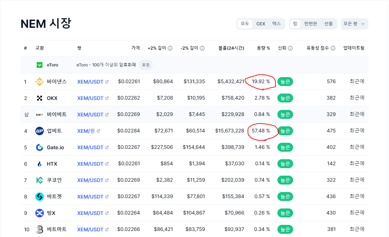Click the $227,506 depth value
The width and height of the screenshot is (389, 237).
coord(162,147)
